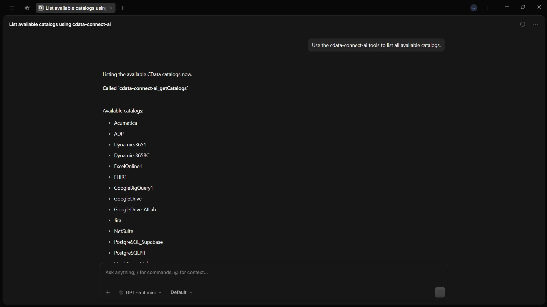
Task: Click the 'ADP' list item
Action: coord(119,134)
